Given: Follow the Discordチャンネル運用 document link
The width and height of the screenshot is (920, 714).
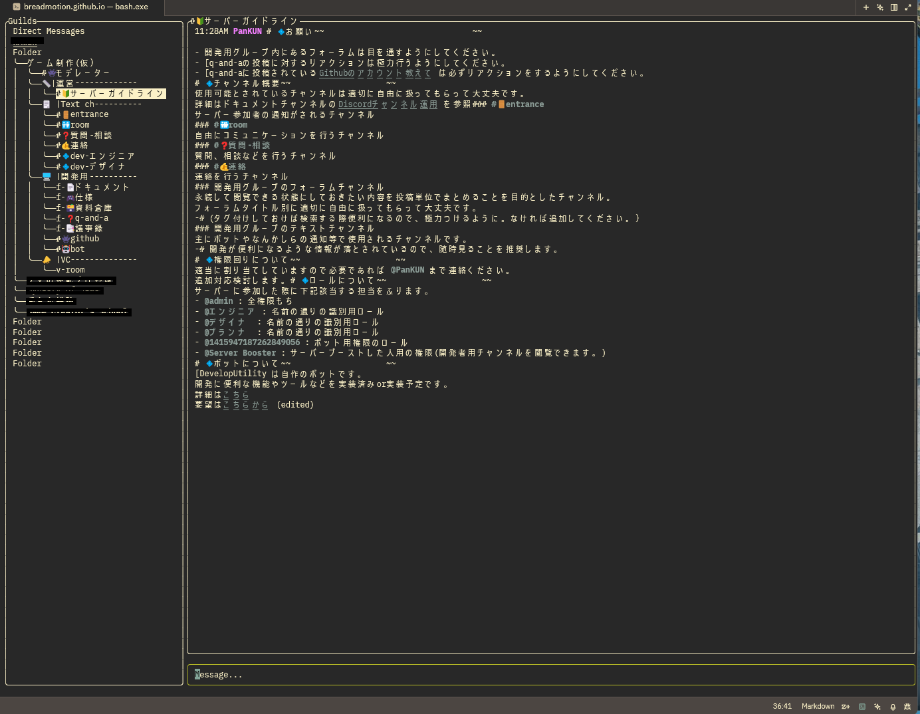Looking at the screenshot, I should coord(388,104).
